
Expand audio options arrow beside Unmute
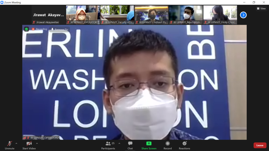(x=16, y=143)
